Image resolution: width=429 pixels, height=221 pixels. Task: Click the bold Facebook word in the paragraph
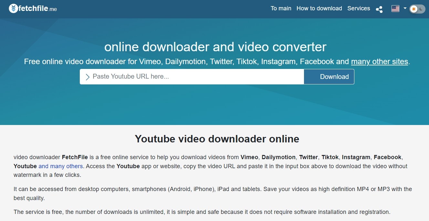pos(388,157)
